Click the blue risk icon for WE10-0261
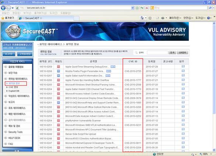 pyautogui.click(x=59, y=103)
